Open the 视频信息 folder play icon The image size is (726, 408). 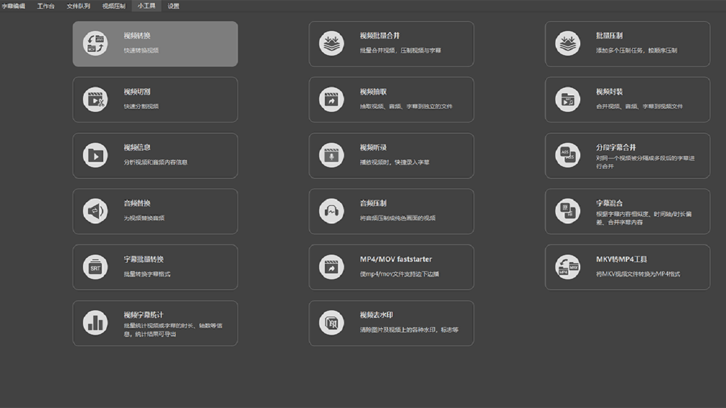coord(95,155)
